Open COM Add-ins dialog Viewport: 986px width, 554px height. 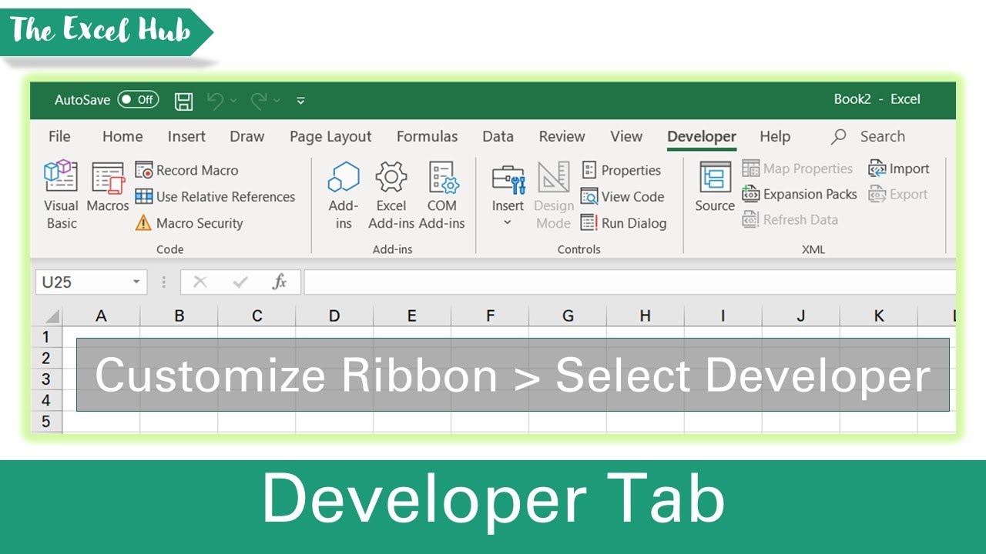(442, 195)
